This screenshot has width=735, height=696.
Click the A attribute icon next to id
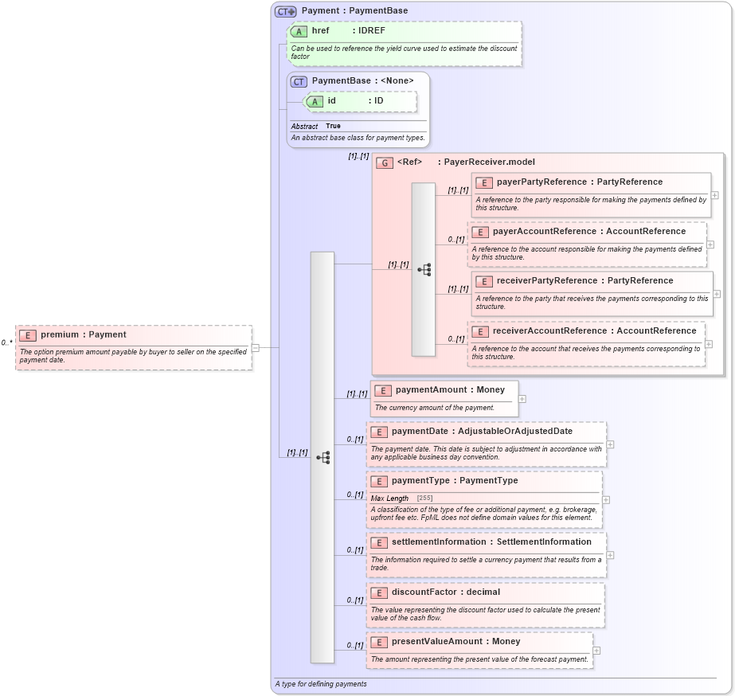(x=315, y=102)
